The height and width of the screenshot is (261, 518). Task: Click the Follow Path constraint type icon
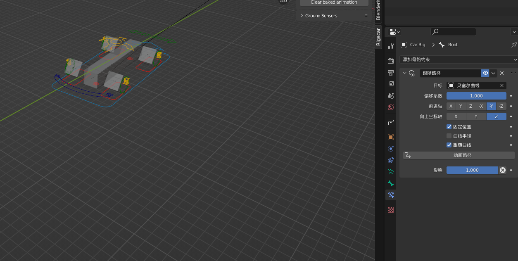point(412,73)
